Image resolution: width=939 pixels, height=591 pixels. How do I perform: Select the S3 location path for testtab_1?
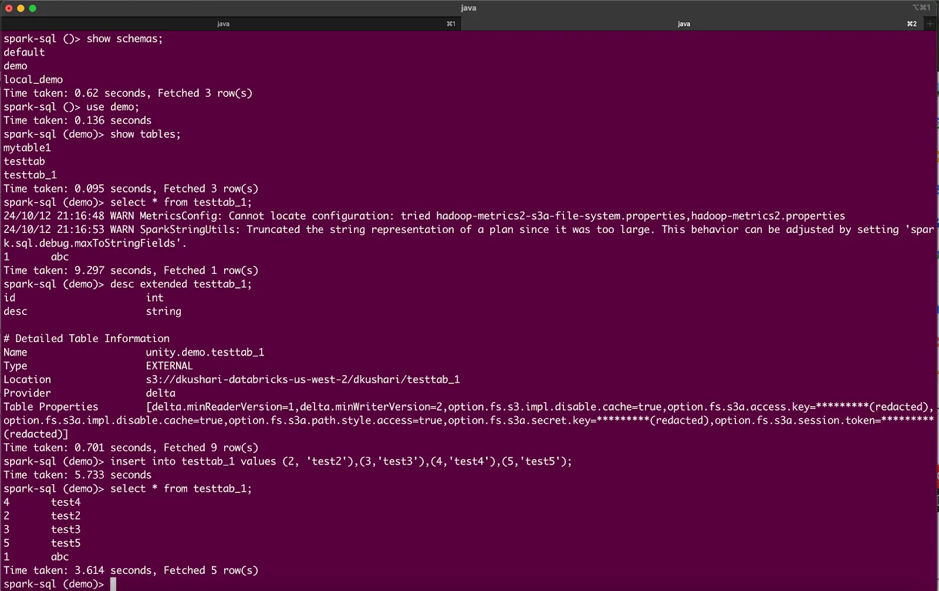pyautogui.click(x=302, y=379)
